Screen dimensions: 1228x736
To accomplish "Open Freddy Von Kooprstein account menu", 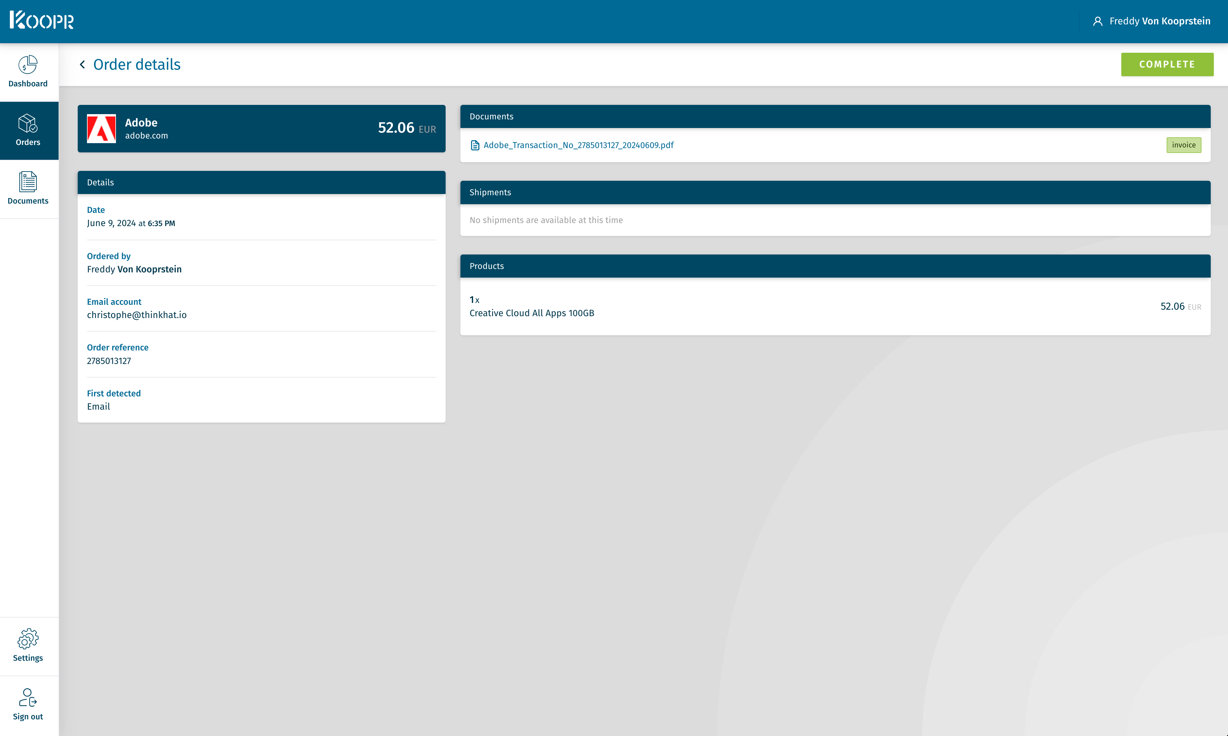I will pyautogui.click(x=1152, y=21).
